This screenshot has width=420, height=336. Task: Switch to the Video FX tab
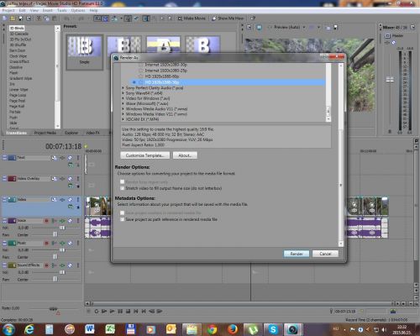click(x=92, y=133)
